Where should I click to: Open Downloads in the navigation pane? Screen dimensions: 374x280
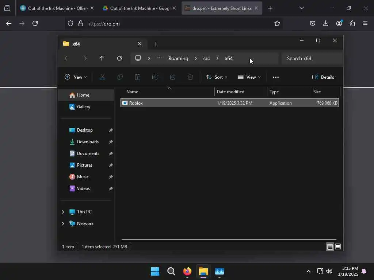[86, 142]
